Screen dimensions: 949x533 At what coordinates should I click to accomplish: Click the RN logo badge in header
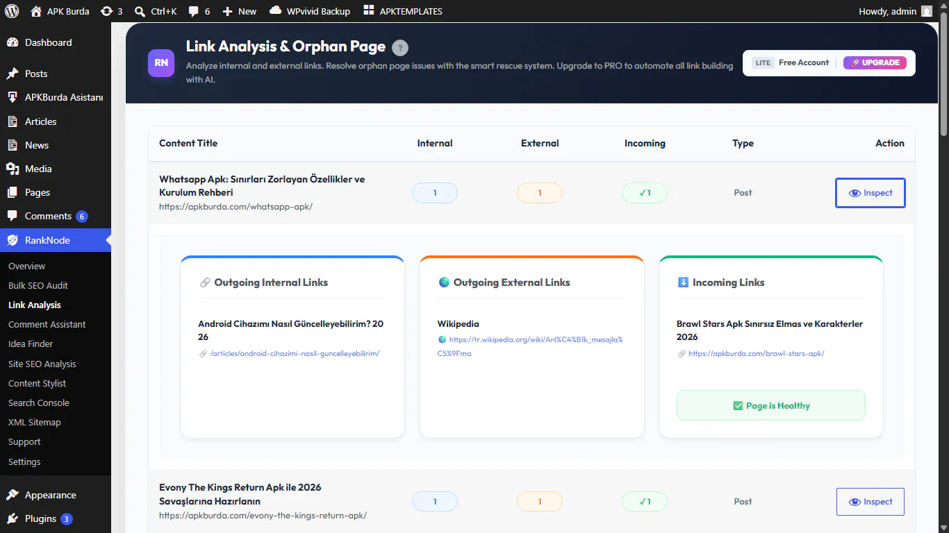click(x=161, y=62)
